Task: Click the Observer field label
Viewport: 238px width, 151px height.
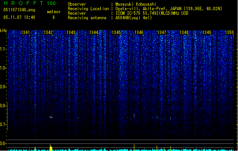Action: coord(77,4)
